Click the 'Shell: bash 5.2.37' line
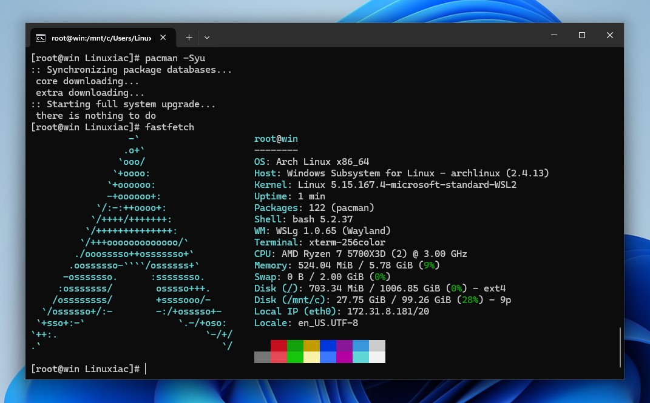Image resolution: width=650 pixels, height=403 pixels. click(303, 219)
